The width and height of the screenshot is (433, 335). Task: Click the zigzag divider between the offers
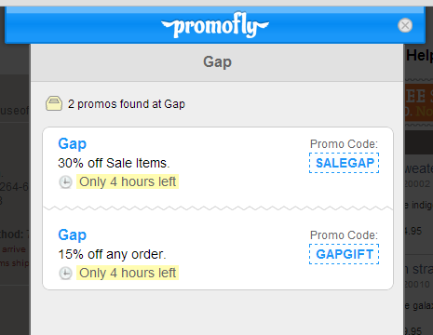[218, 208]
